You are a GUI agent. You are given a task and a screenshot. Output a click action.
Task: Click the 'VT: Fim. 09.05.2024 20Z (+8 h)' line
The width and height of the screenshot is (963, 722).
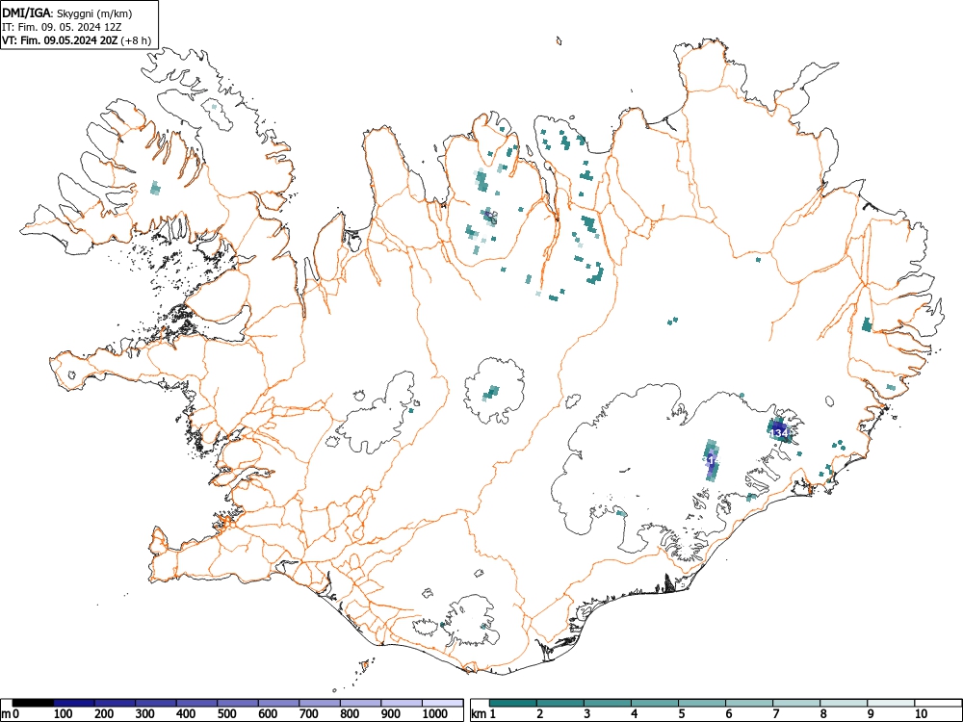pyautogui.click(x=76, y=40)
